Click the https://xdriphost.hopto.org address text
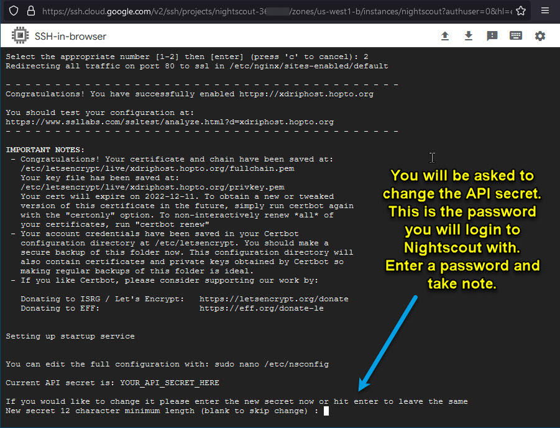This screenshot has height=428, width=560. click(306, 94)
